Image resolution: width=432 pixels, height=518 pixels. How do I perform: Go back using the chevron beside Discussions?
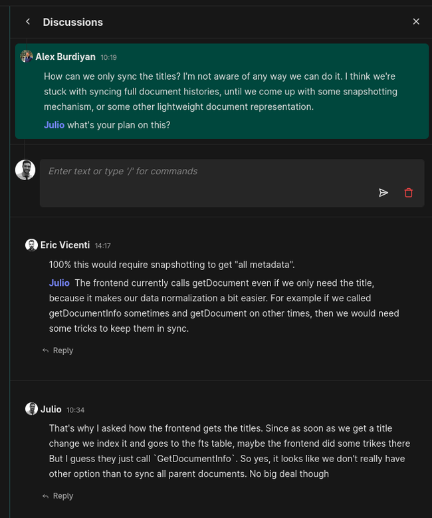coord(28,22)
